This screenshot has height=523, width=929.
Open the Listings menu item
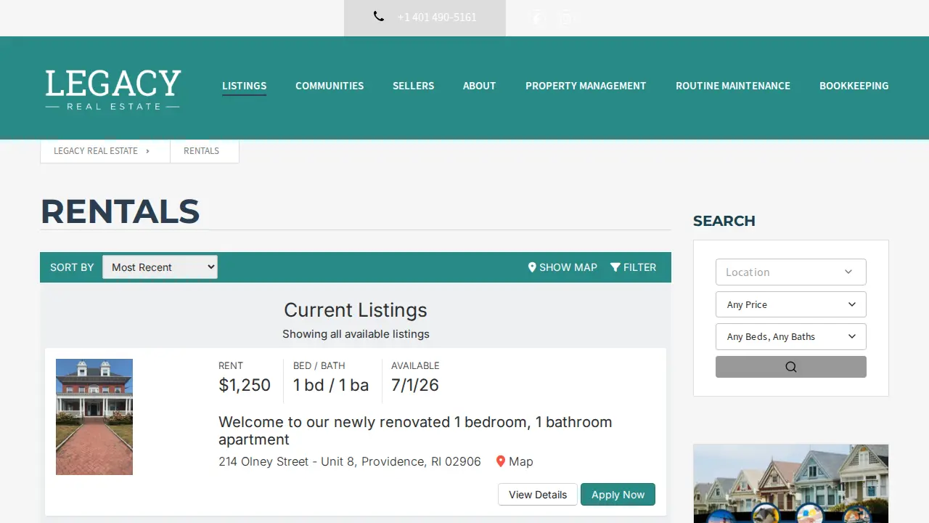pos(244,86)
